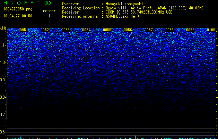Click time marker 0100
Viewport: 218px width, 139px height.
pyautogui.click(x=211, y=30)
